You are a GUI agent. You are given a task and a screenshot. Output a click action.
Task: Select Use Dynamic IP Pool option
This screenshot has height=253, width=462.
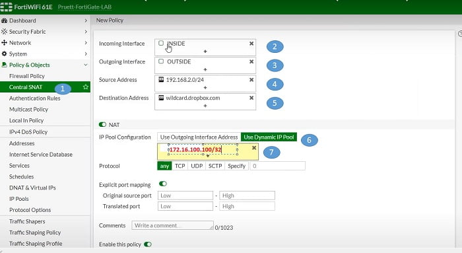tap(269, 137)
